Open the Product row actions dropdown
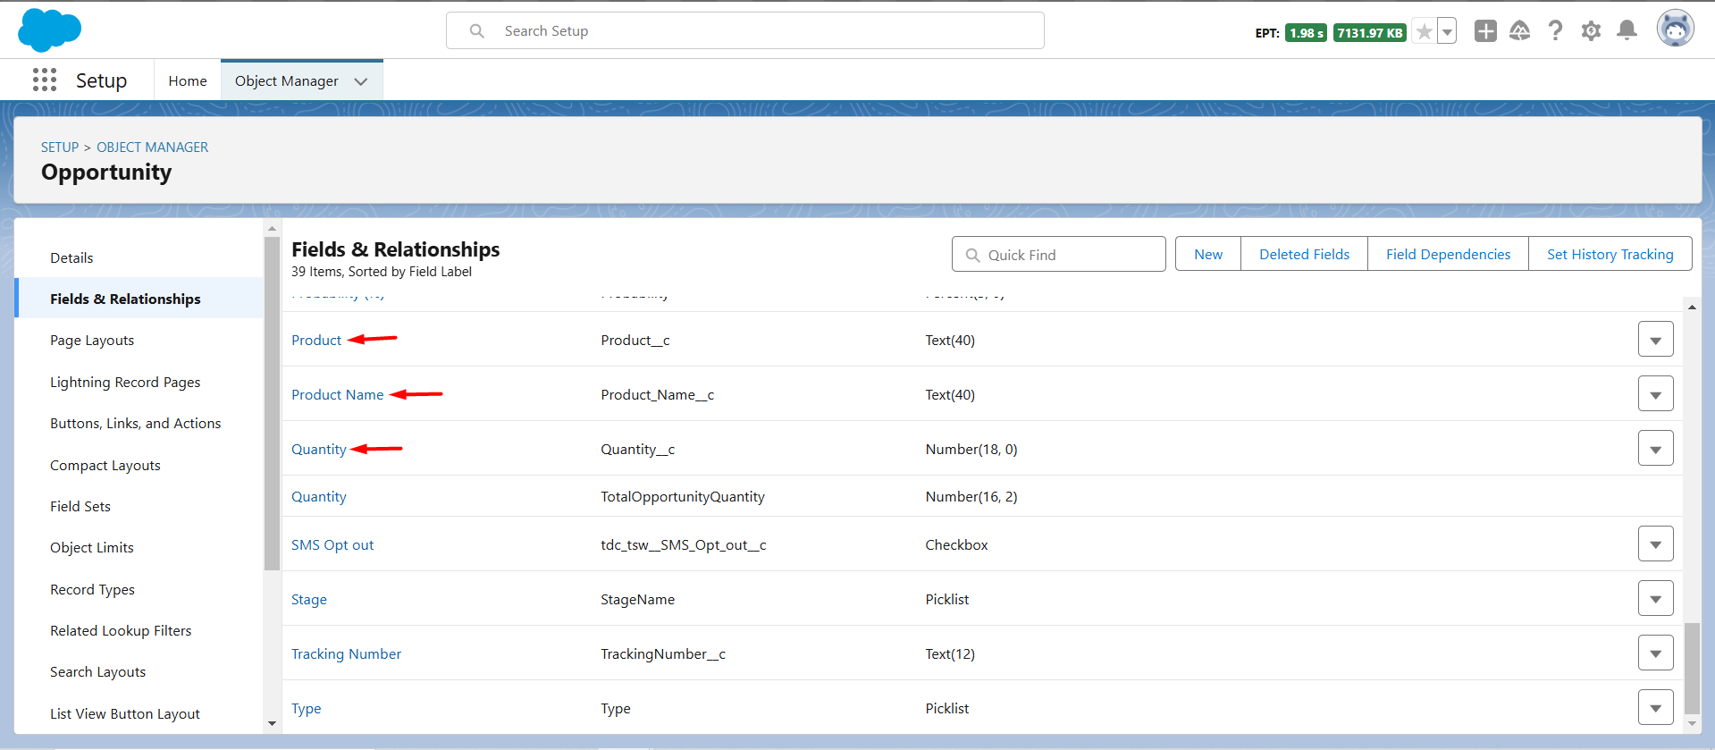 [x=1656, y=340]
